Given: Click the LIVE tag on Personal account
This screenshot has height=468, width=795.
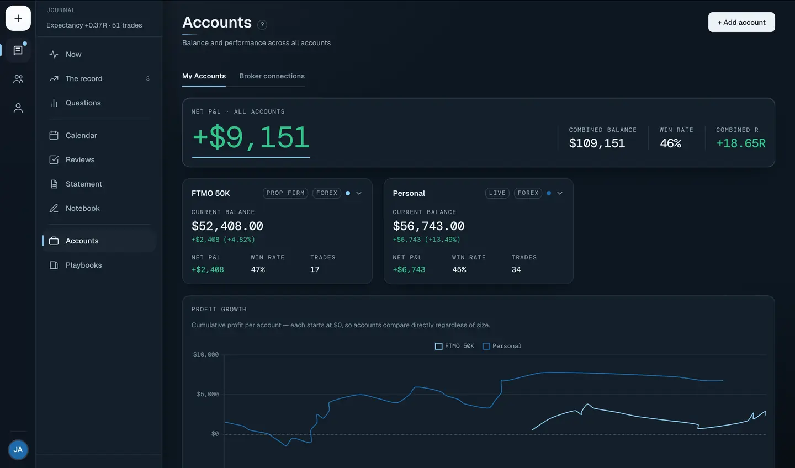Looking at the screenshot, I should 497,193.
